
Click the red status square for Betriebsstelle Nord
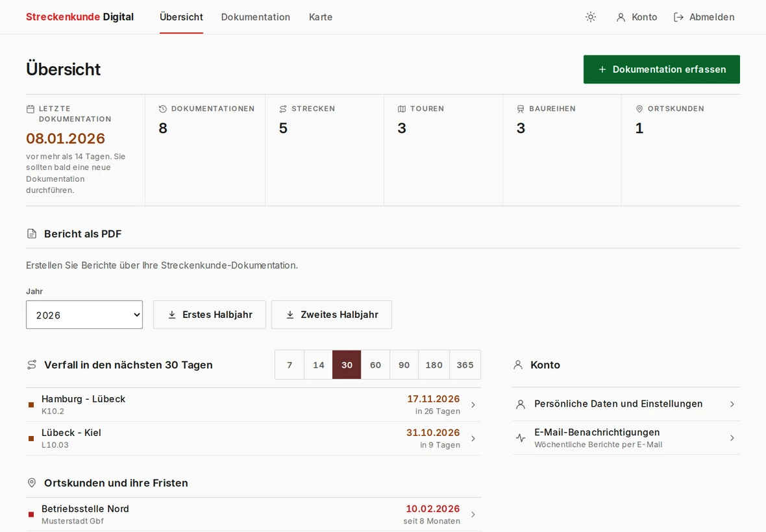coord(31,514)
